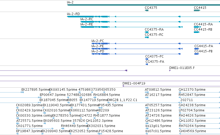The width and height of the screenshot is (220, 135).
Task: Click the GH24238.5prime EST label
Action: 192,105
